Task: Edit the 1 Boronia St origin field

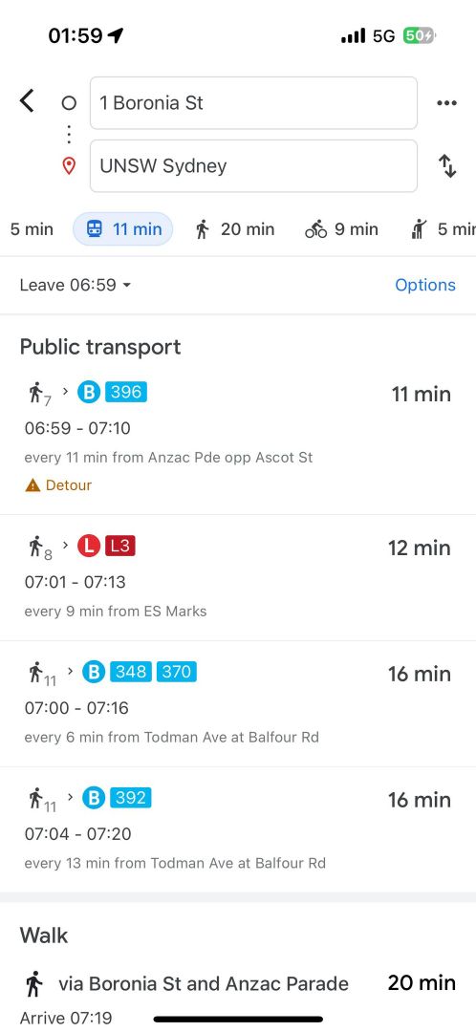Action: click(253, 103)
